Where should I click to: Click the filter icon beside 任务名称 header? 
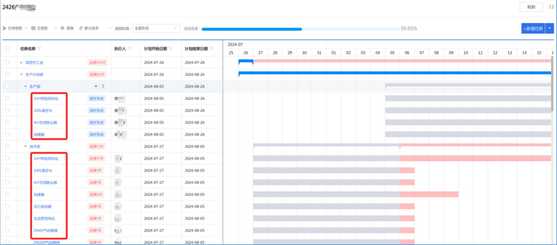(39, 49)
